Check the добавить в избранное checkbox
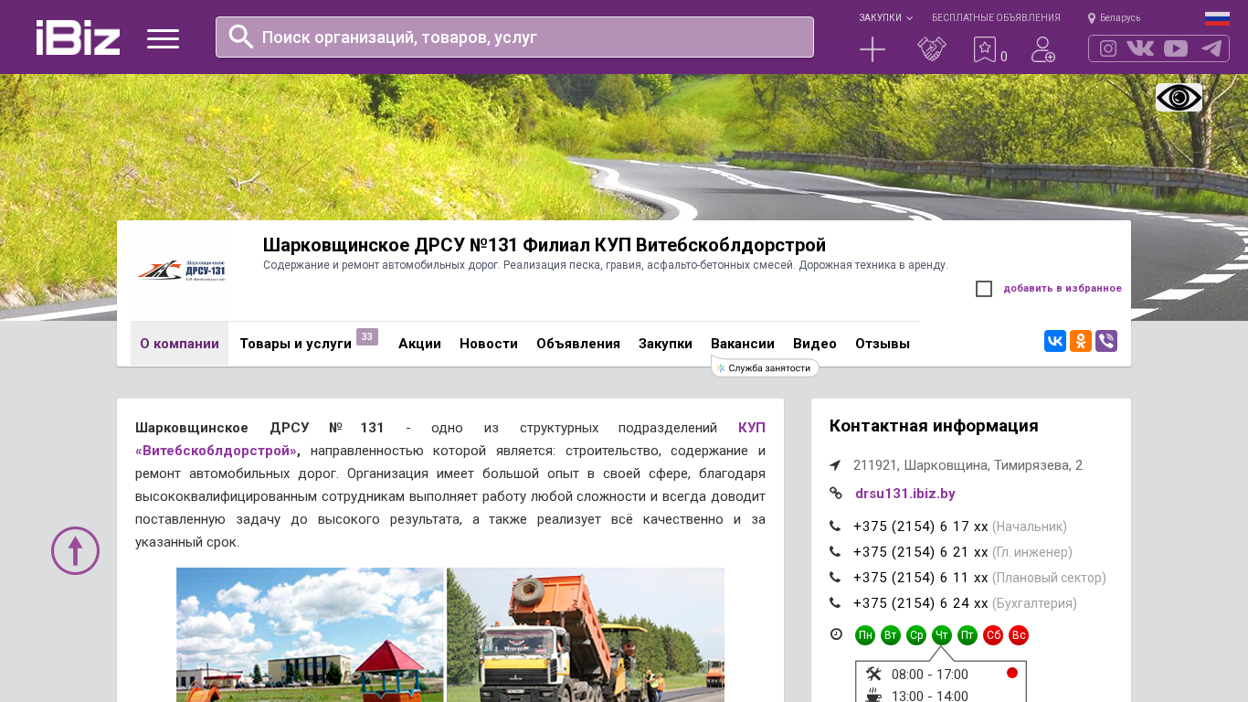 pos(984,289)
